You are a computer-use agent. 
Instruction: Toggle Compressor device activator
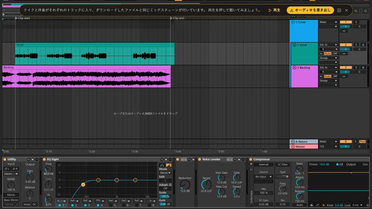[x=250, y=159]
